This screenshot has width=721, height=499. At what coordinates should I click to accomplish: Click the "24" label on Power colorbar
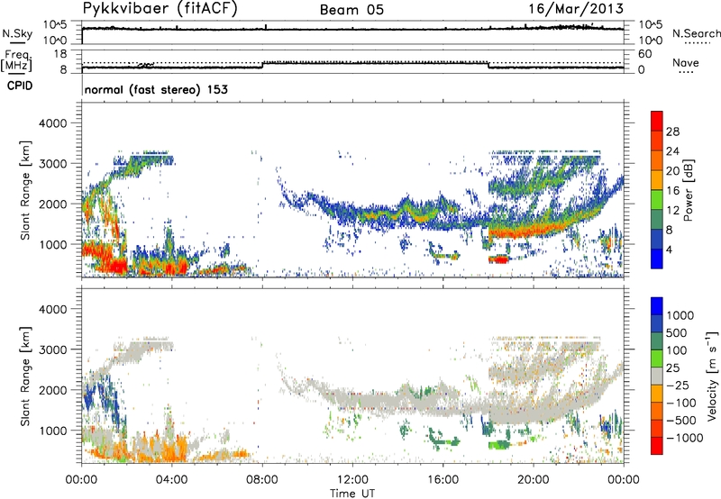click(672, 151)
